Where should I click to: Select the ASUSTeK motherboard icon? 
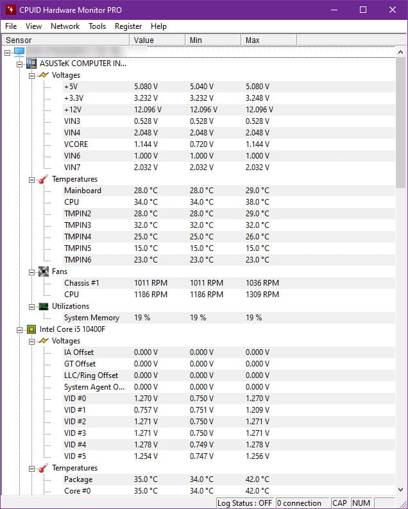[x=31, y=64]
